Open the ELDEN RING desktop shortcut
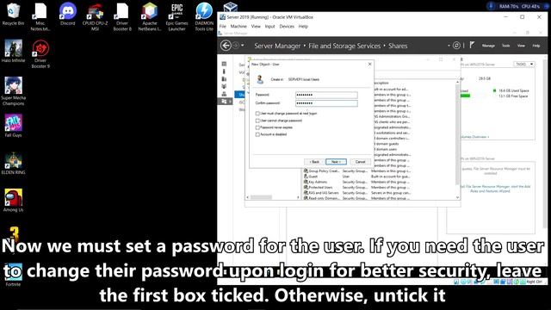This screenshot has height=310, width=551. point(14,163)
